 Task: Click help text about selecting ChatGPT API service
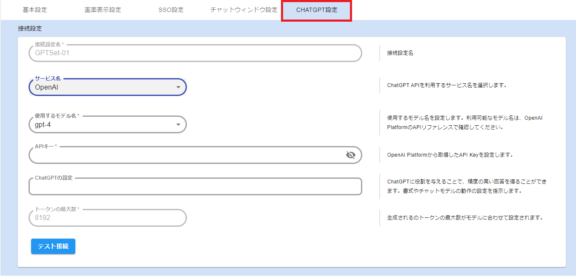[447, 85]
